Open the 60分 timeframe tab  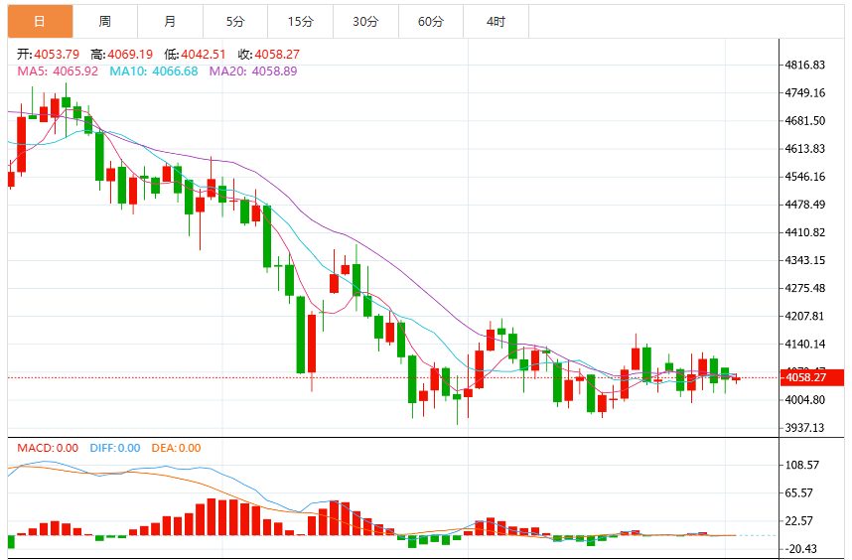click(x=431, y=21)
